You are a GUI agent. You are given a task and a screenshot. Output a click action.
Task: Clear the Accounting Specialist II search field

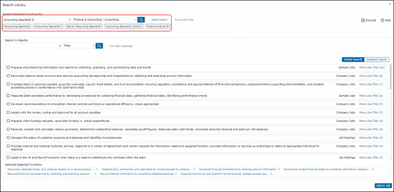tap(70, 20)
